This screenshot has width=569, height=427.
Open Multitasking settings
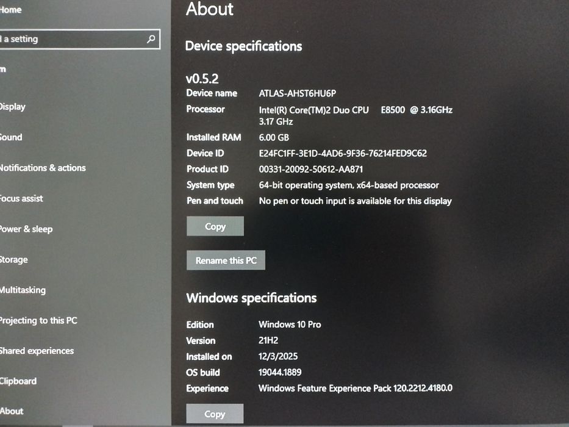pyautogui.click(x=23, y=290)
